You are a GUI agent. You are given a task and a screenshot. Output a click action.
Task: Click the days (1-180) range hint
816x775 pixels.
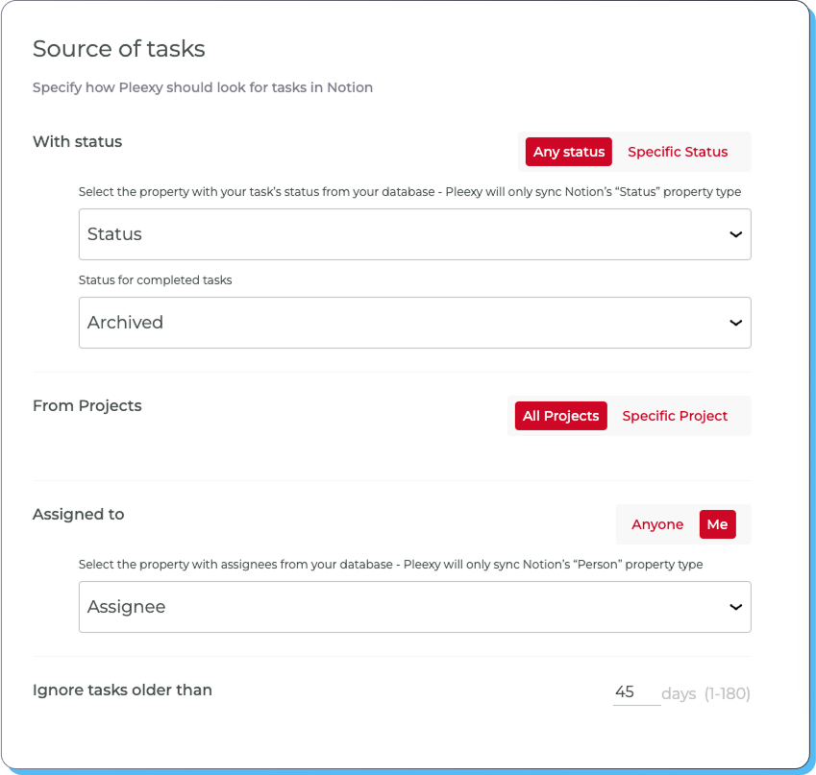[x=705, y=693]
